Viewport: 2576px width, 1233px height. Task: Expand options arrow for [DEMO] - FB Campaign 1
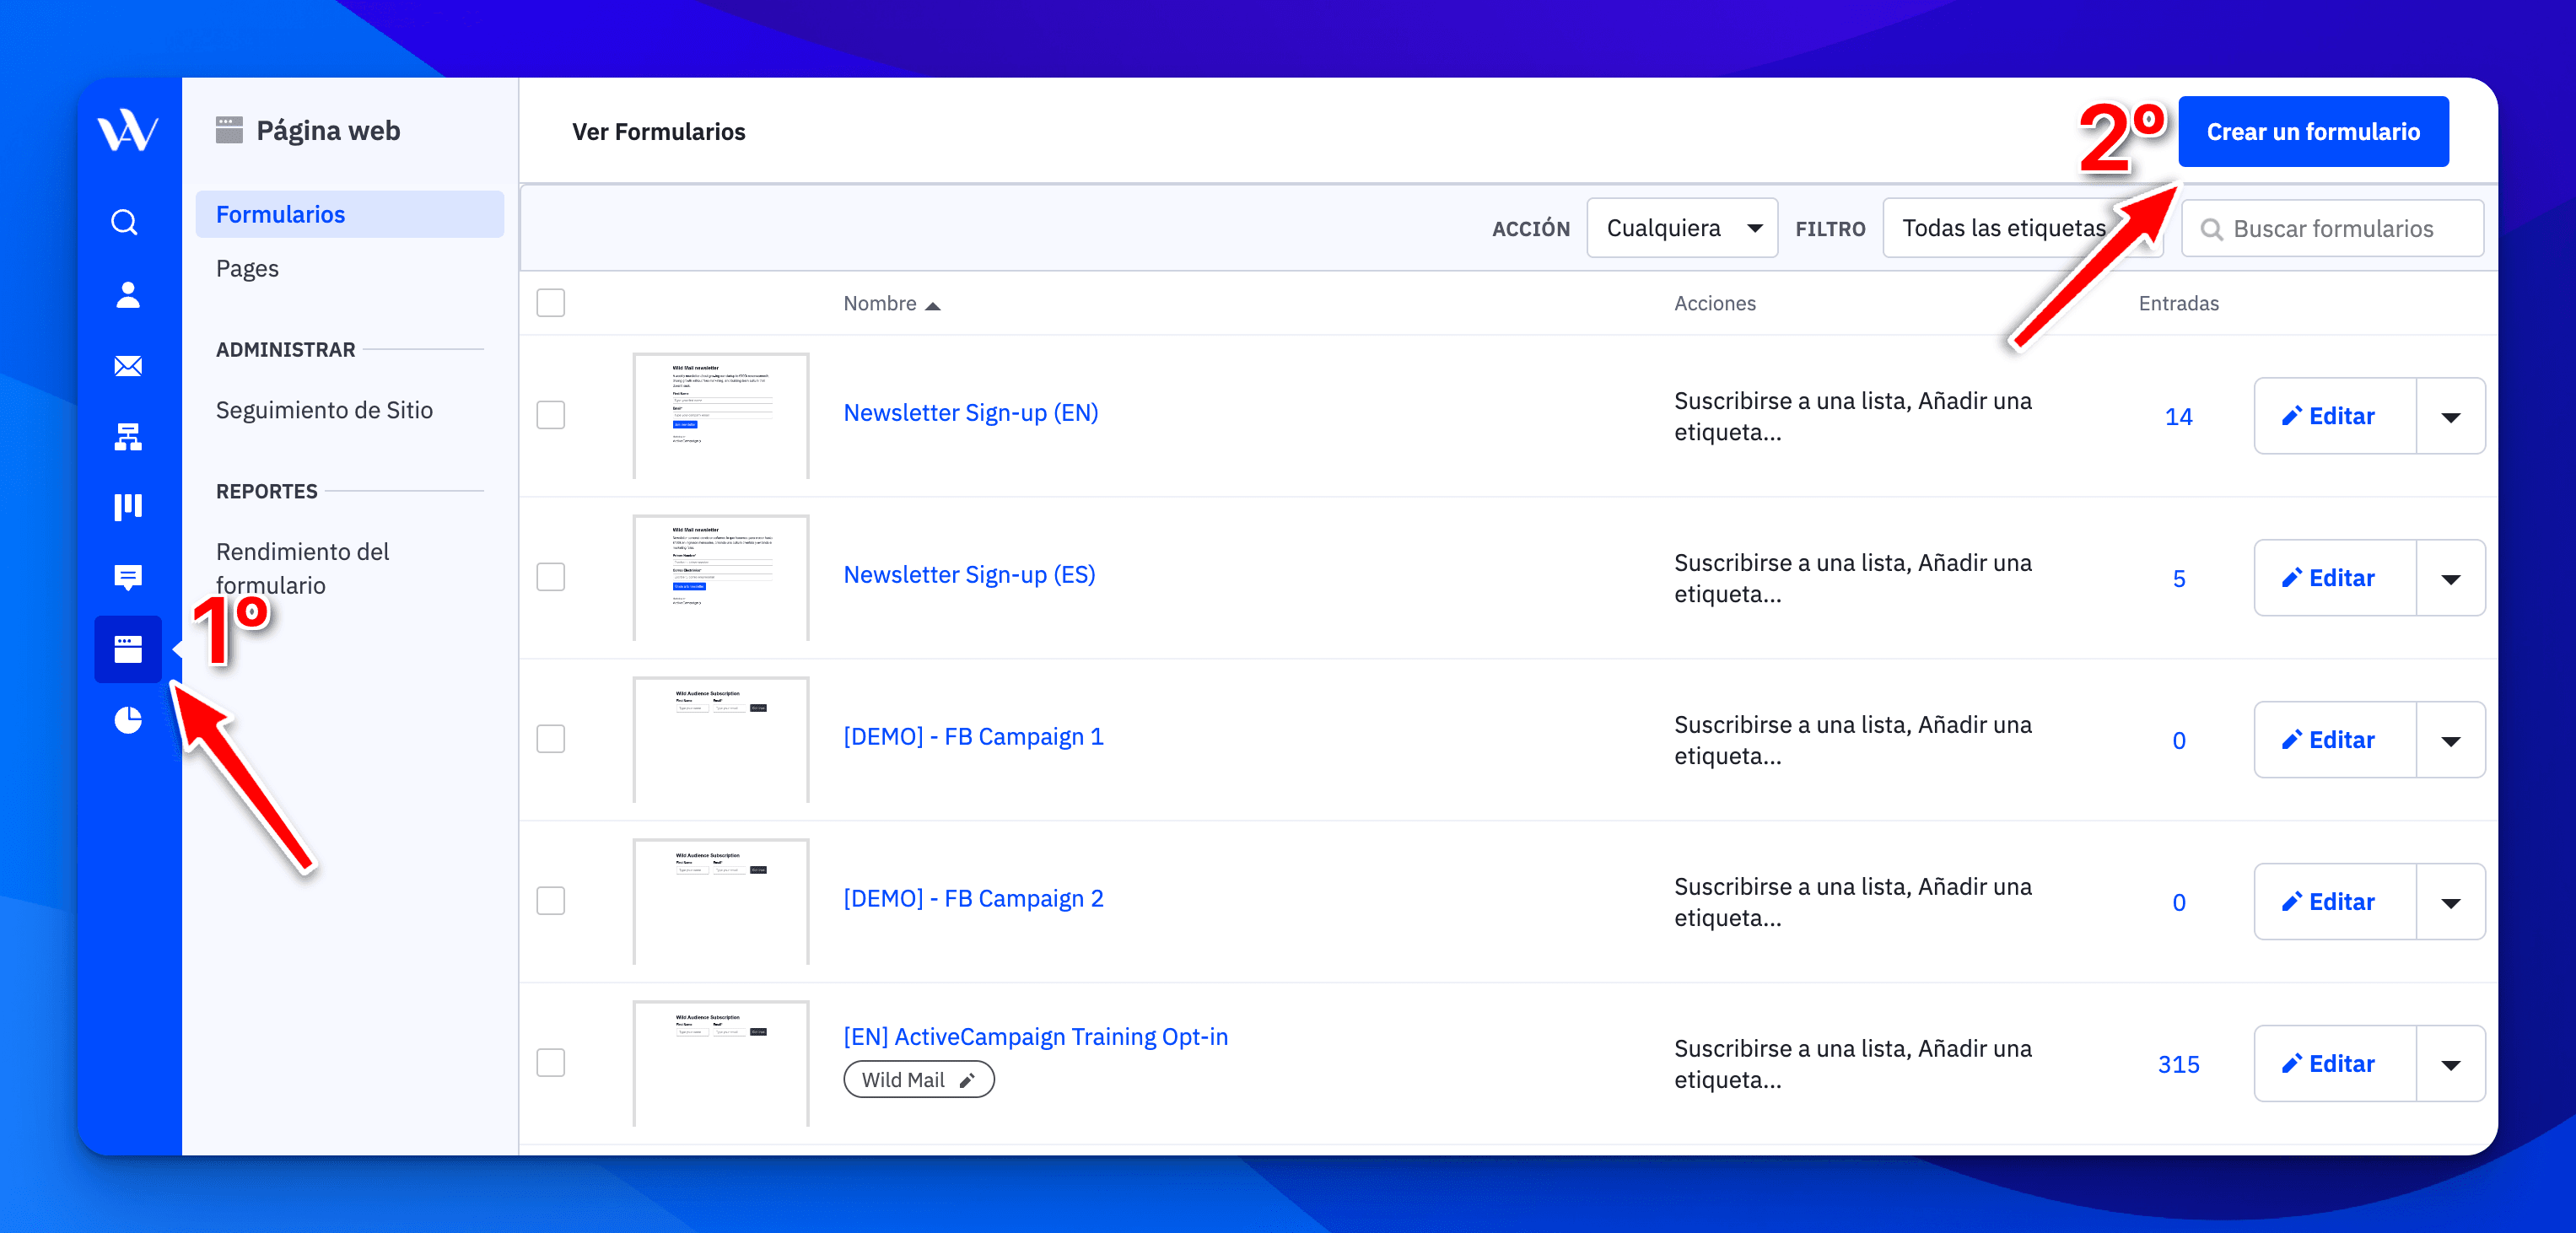click(x=2451, y=740)
